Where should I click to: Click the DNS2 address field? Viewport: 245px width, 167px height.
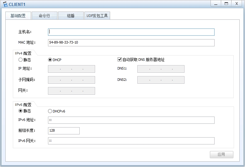pos(161,80)
